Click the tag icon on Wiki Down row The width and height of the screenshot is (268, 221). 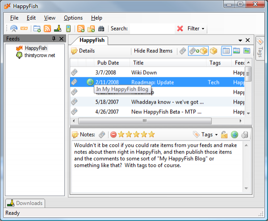(74, 72)
